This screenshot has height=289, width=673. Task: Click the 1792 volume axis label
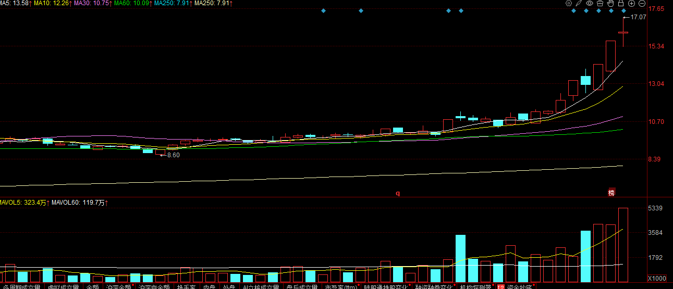click(655, 257)
